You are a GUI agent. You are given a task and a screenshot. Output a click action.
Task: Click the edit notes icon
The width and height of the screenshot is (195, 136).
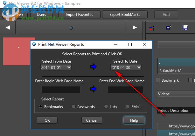point(169,27)
